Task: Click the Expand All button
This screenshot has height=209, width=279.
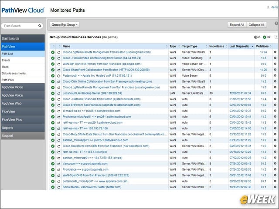Action: tap(237, 25)
